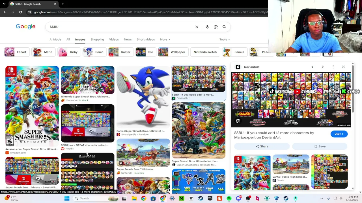Save the previewed image

click(320, 146)
